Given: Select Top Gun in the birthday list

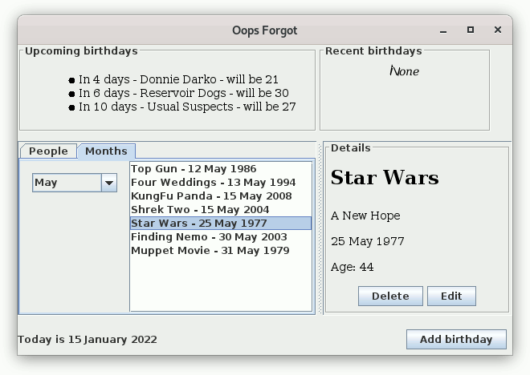Looking at the screenshot, I should click(x=194, y=169).
